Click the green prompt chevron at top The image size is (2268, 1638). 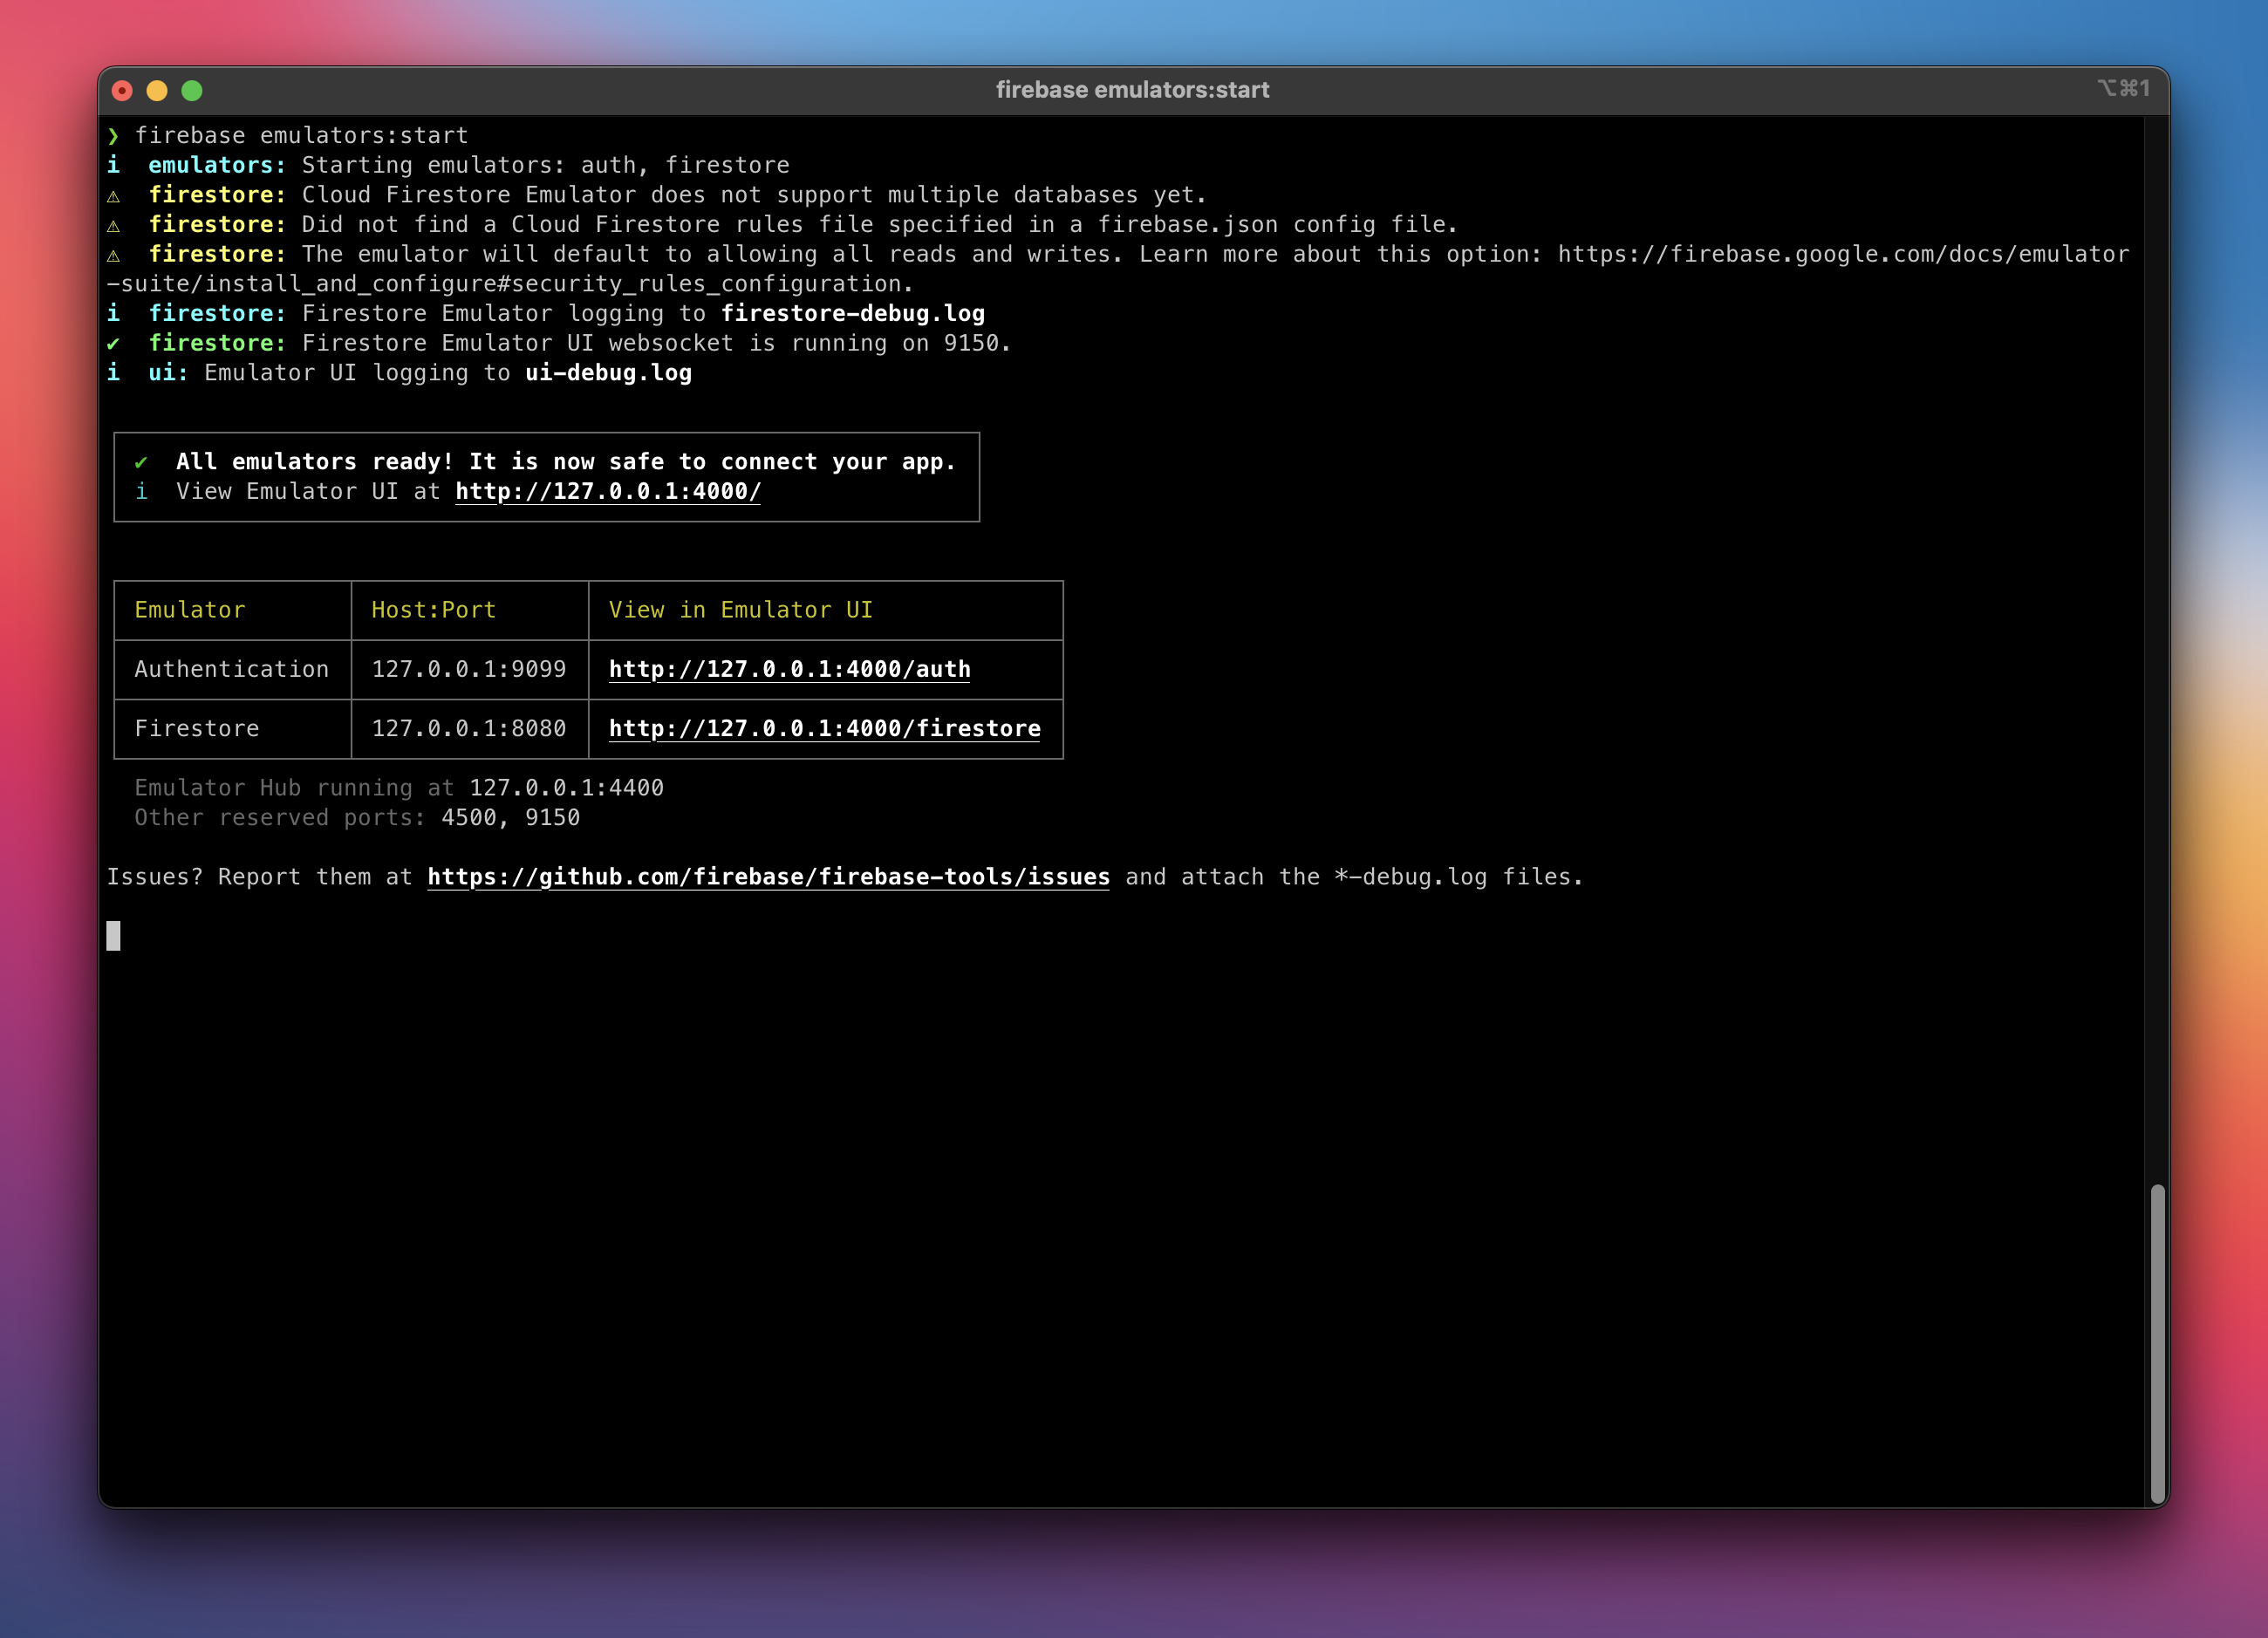(x=113, y=136)
